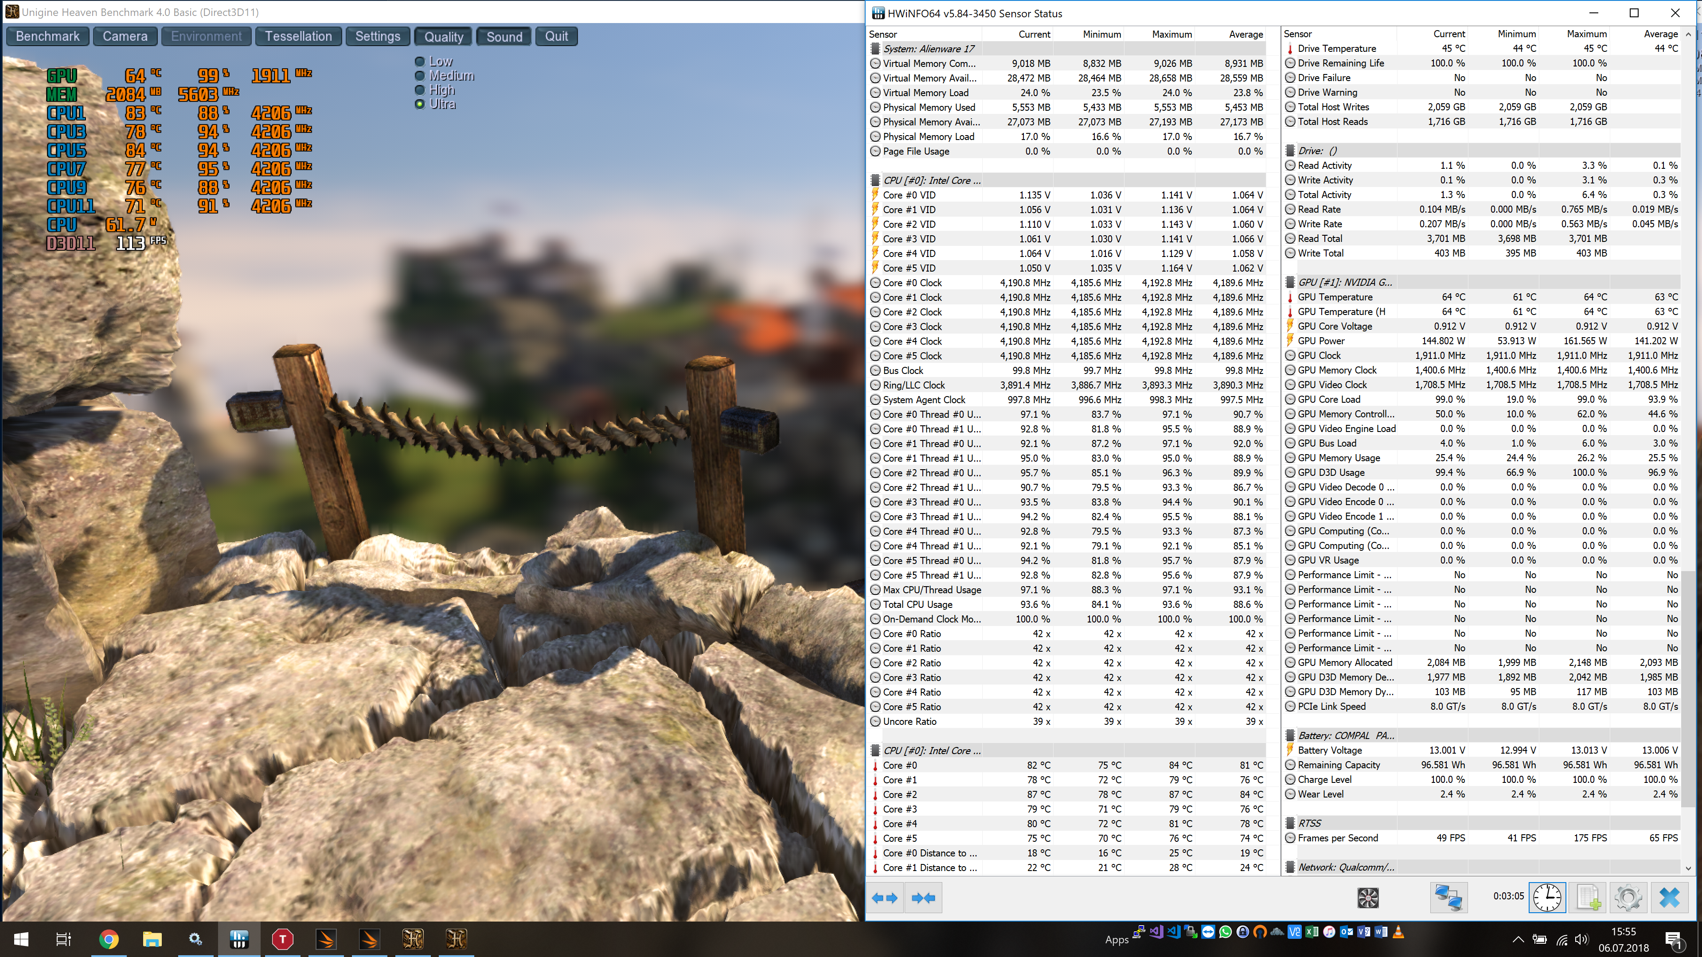1702x957 pixels.
Task: Click the expand columns arrows button in HWiNFO
Action: pyautogui.click(x=885, y=898)
